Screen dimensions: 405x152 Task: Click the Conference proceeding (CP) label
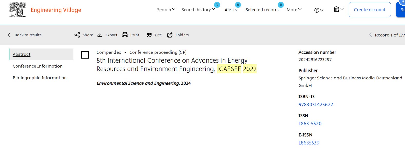point(158,52)
